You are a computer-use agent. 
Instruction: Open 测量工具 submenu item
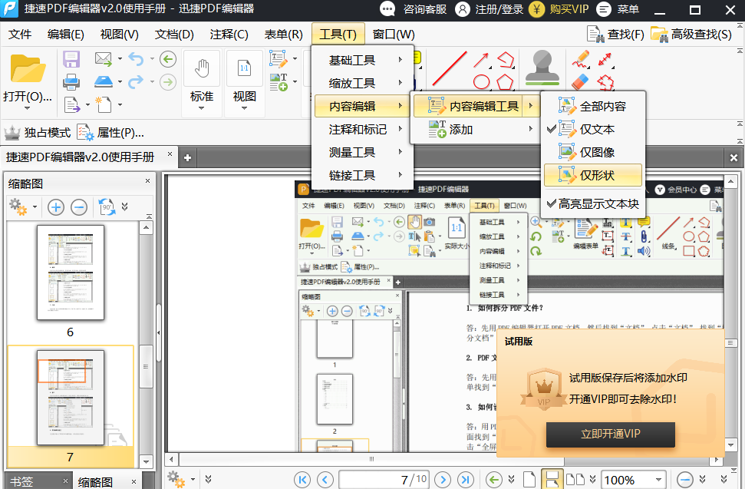coord(362,152)
